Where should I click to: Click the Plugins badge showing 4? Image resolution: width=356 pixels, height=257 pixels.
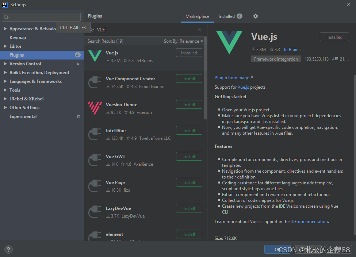click(77, 55)
